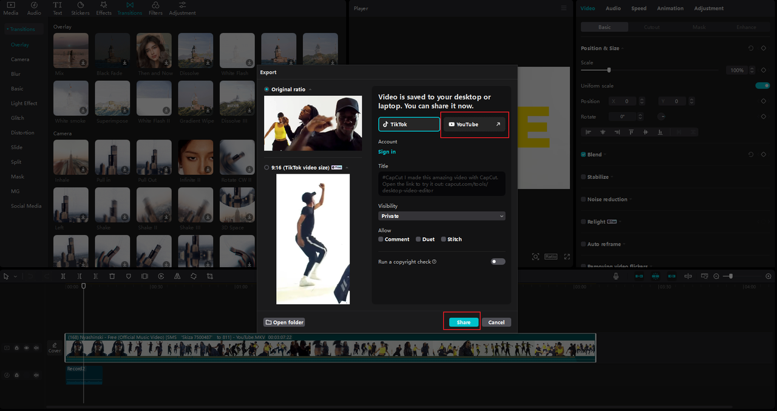Expand the Noise reduction section arrow

(x=631, y=199)
